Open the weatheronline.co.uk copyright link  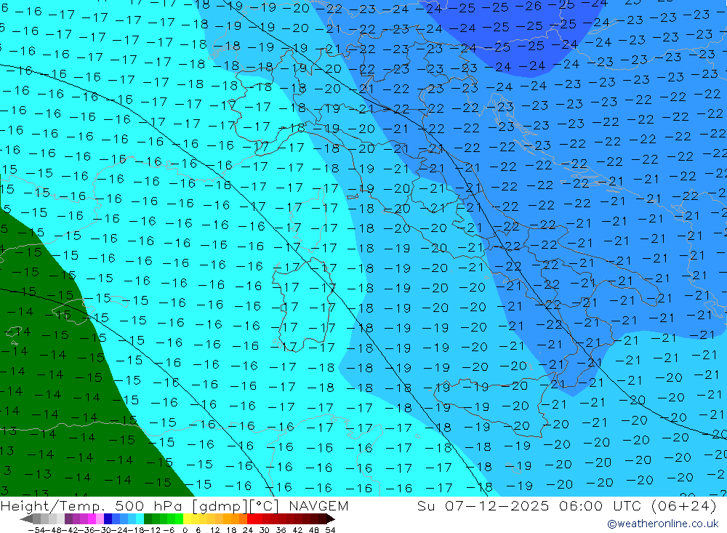[662, 524]
